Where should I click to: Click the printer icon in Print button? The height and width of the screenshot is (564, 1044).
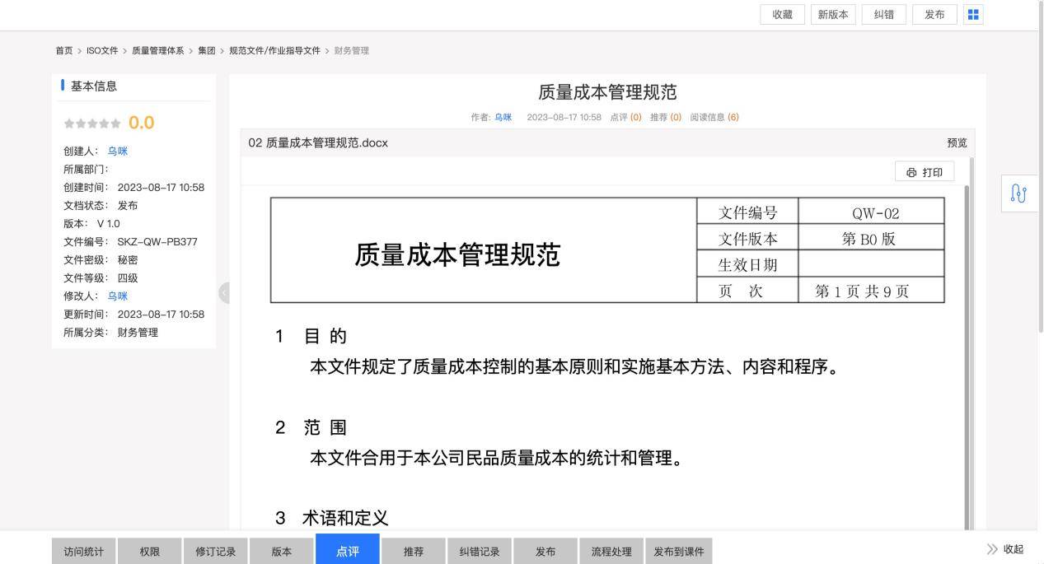click(911, 172)
